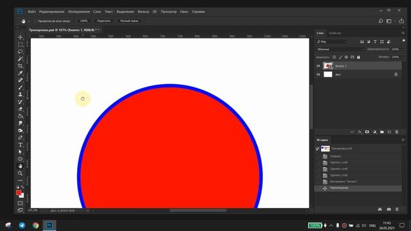Select the Hand tool in toolbox
Image resolution: width=411 pixels, height=231 pixels.
pos(20,166)
